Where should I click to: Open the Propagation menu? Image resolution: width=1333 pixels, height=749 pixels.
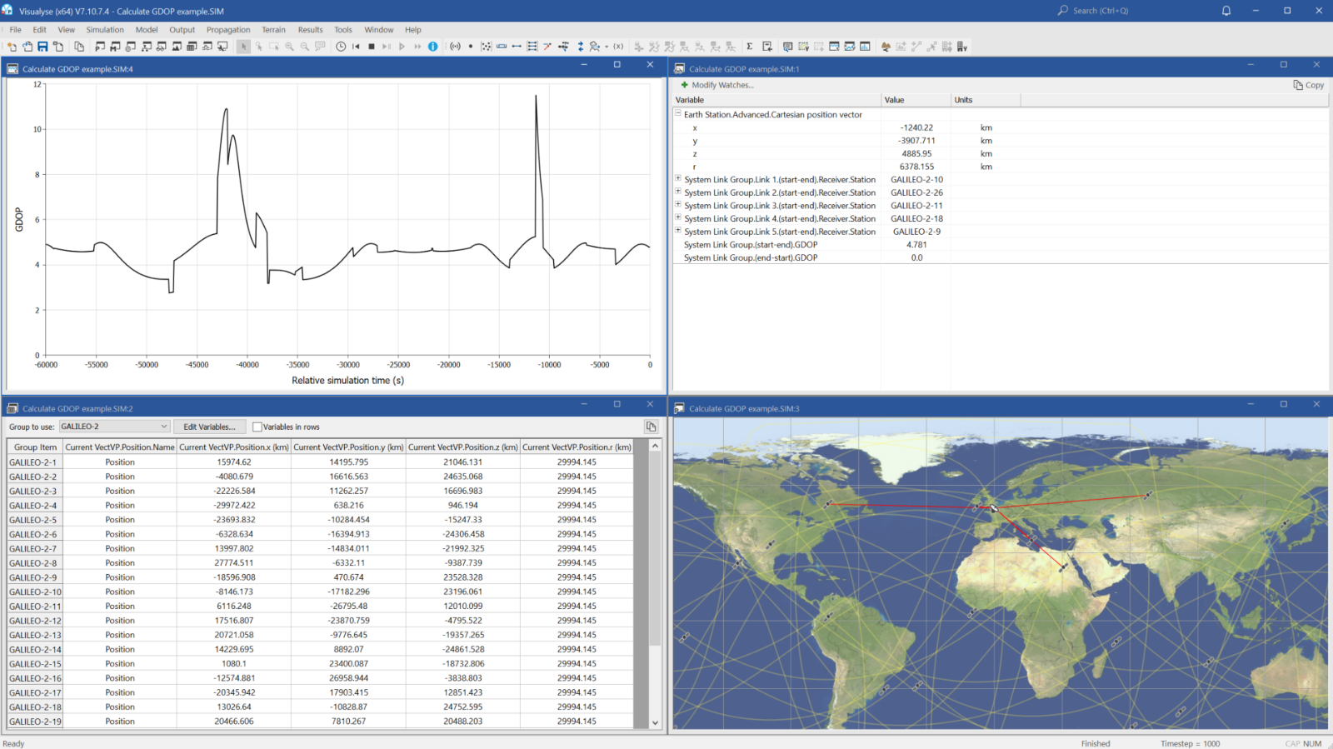click(x=228, y=29)
